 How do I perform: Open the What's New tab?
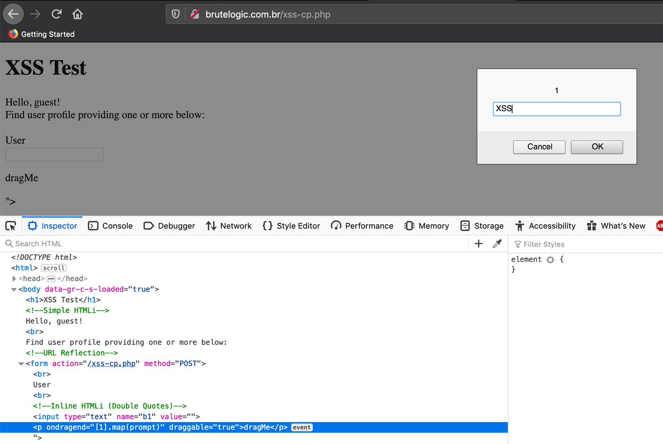(x=616, y=226)
